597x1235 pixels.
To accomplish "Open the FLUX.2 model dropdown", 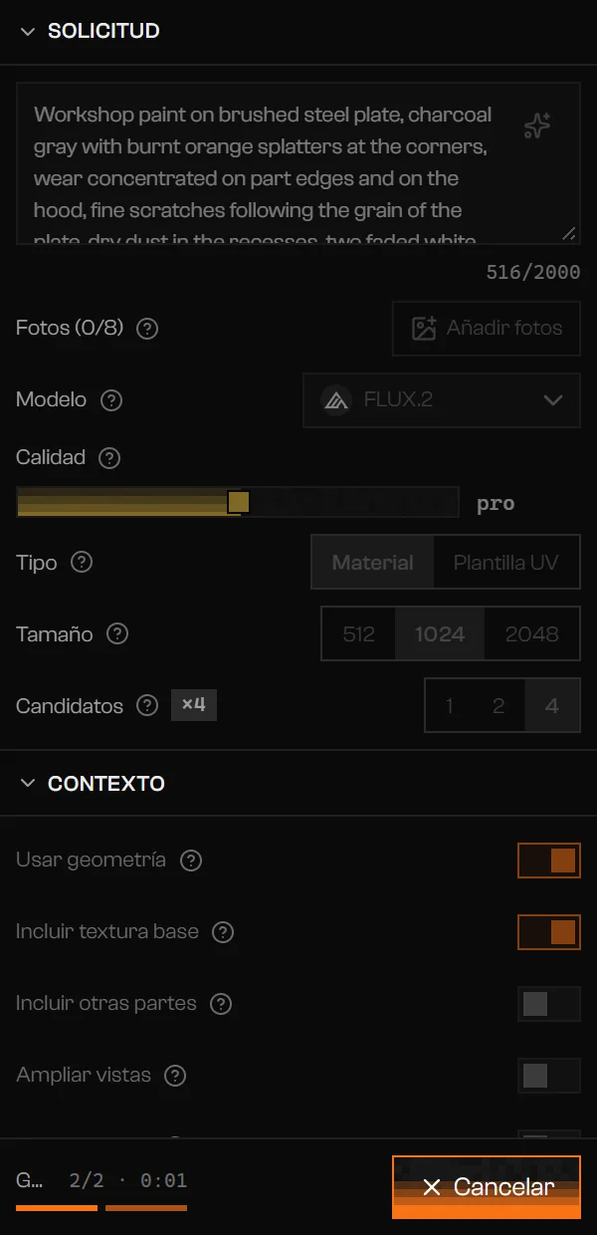I will (442, 400).
